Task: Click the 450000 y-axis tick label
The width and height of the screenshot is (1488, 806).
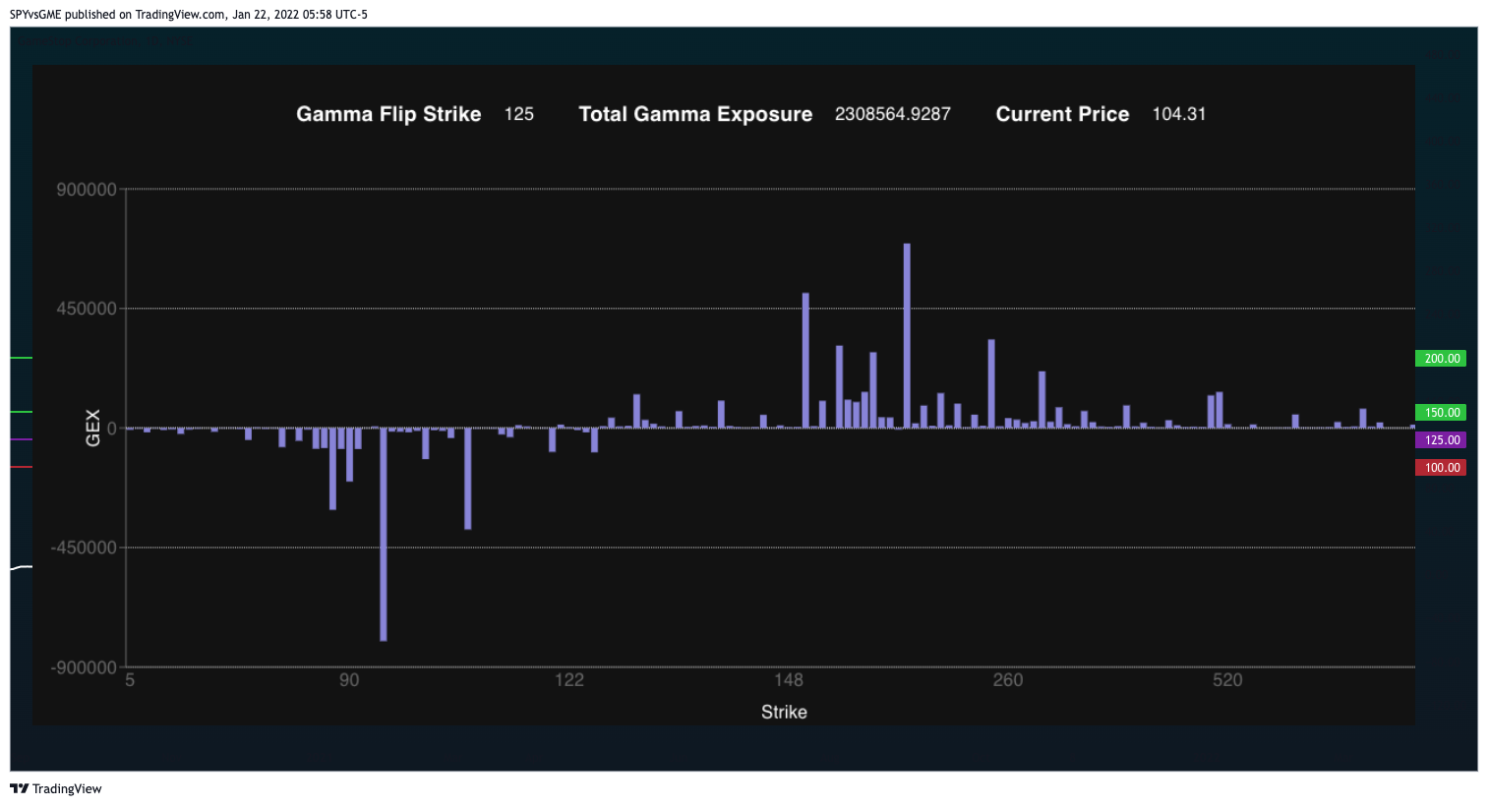Action: 87,309
